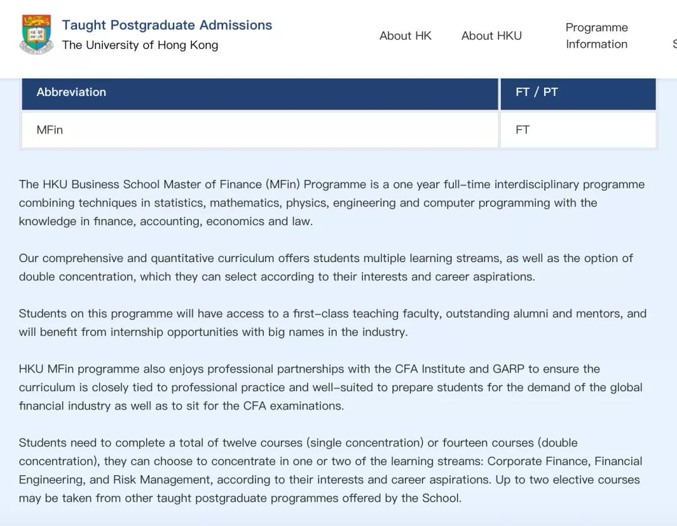Click the Abbreviation column header
This screenshot has width=677, height=526.
pyautogui.click(x=260, y=92)
